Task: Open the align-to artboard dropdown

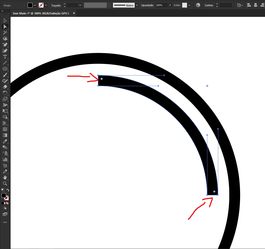Action: pos(240,5)
